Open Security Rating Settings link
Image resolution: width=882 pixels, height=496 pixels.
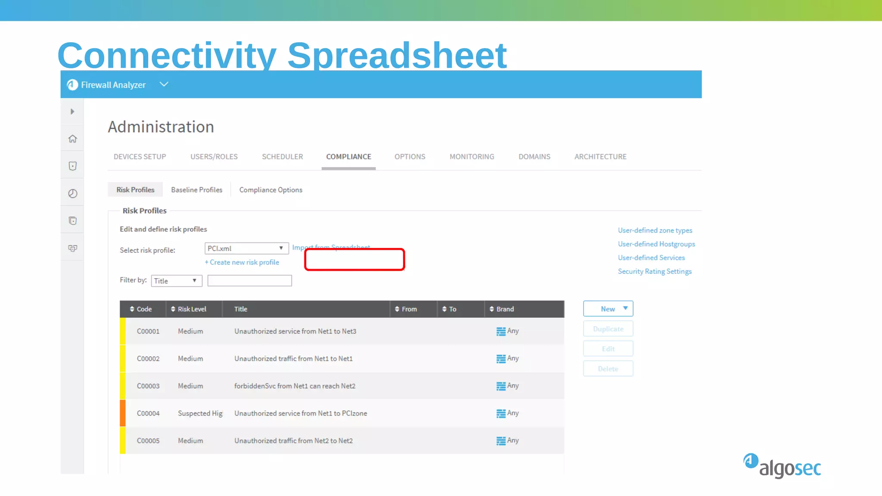coord(655,272)
